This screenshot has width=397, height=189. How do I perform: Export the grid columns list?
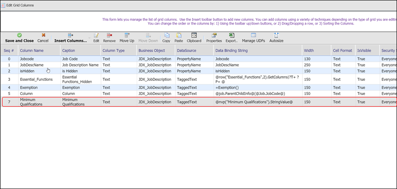pyautogui.click(x=231, y=38)
